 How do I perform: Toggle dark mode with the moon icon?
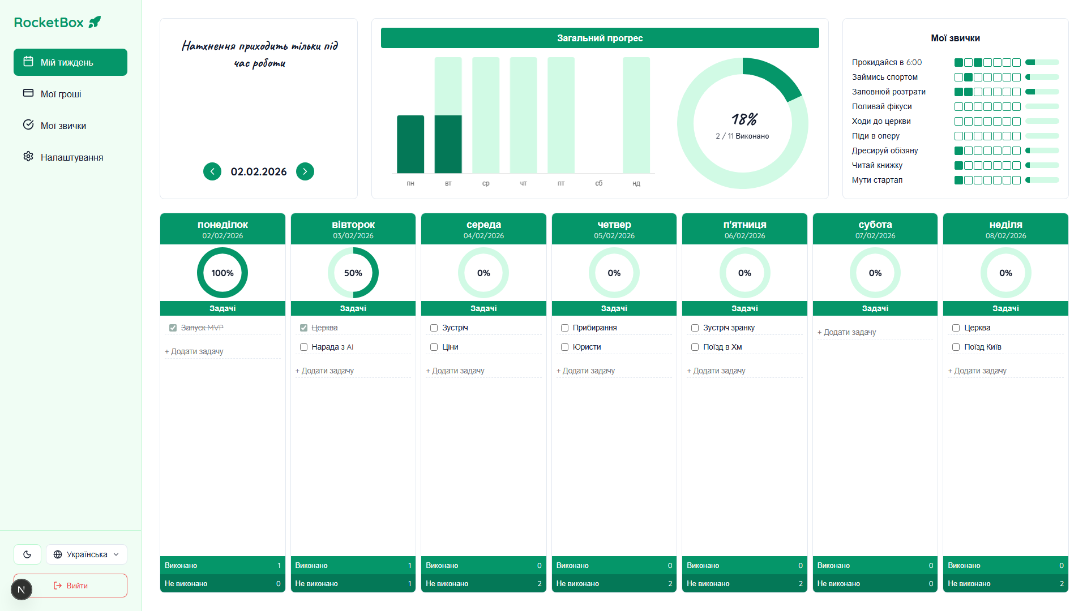coord(27,554)
